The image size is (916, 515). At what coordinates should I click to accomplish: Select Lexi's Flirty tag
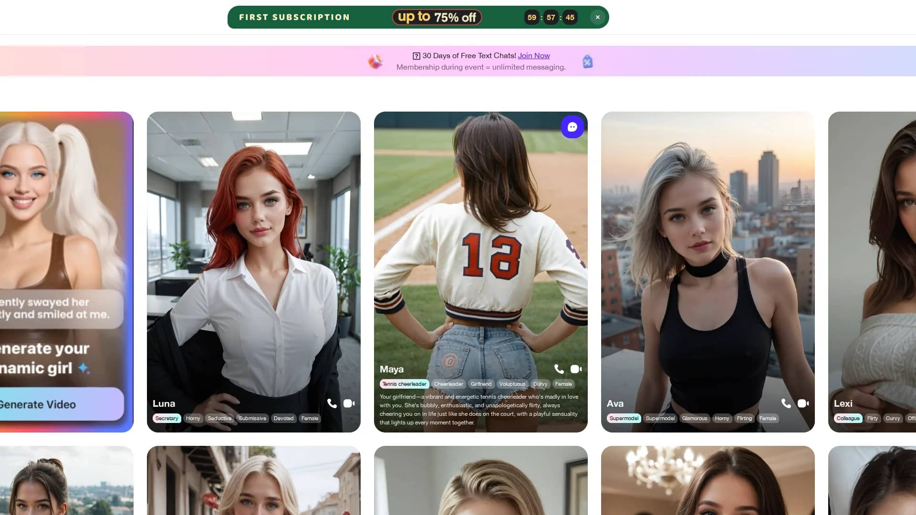pyautogui.click(x=873, y=418)
